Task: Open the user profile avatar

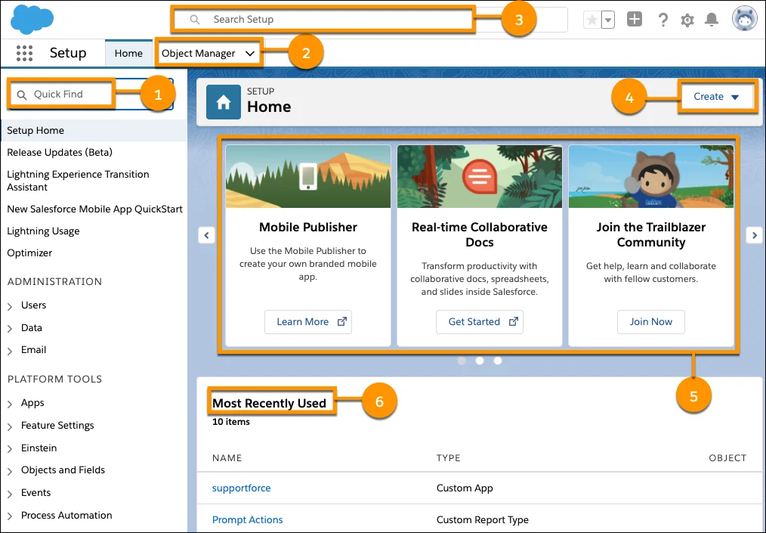Action: click(x=744, y=20)
